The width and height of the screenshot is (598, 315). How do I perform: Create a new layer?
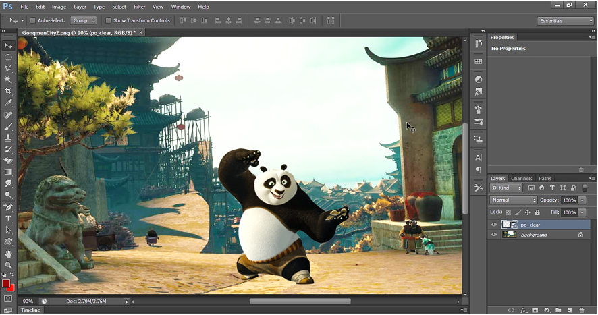click(x=570, y=310)
